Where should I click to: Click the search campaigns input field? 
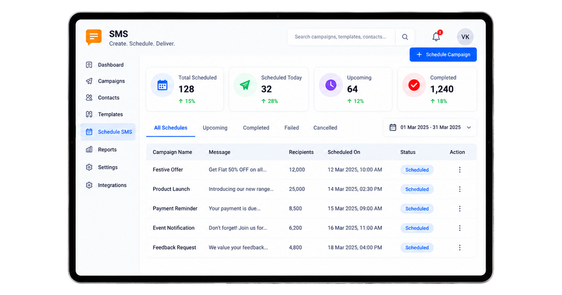[341, 37]
